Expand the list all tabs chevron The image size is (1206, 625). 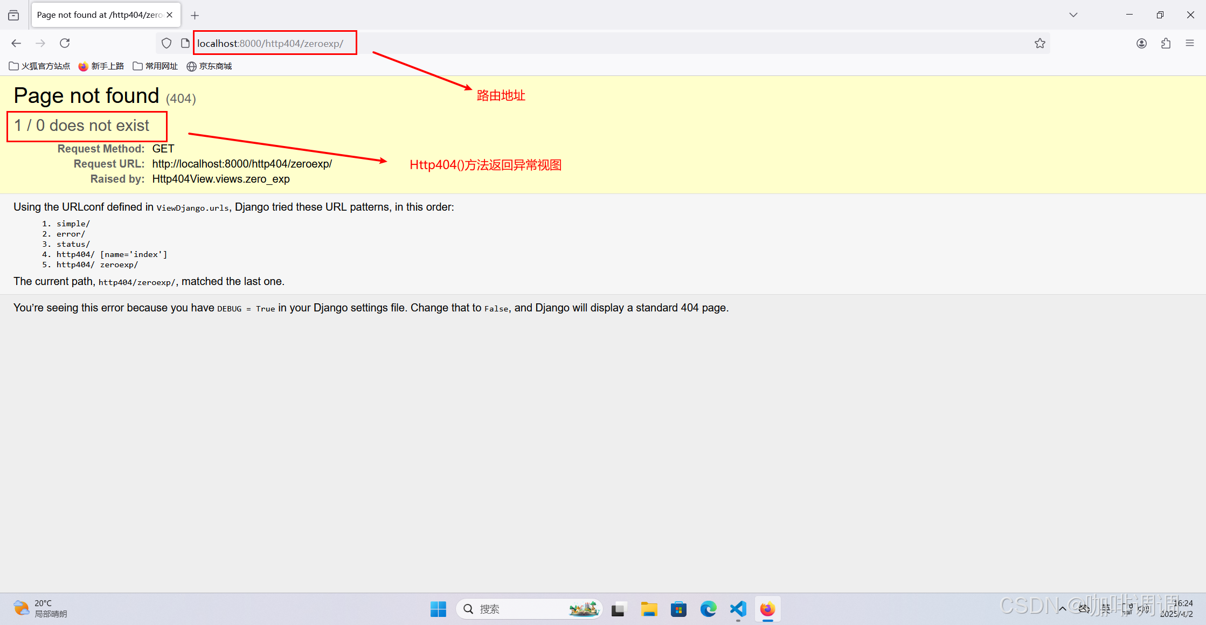(1073, 15)
